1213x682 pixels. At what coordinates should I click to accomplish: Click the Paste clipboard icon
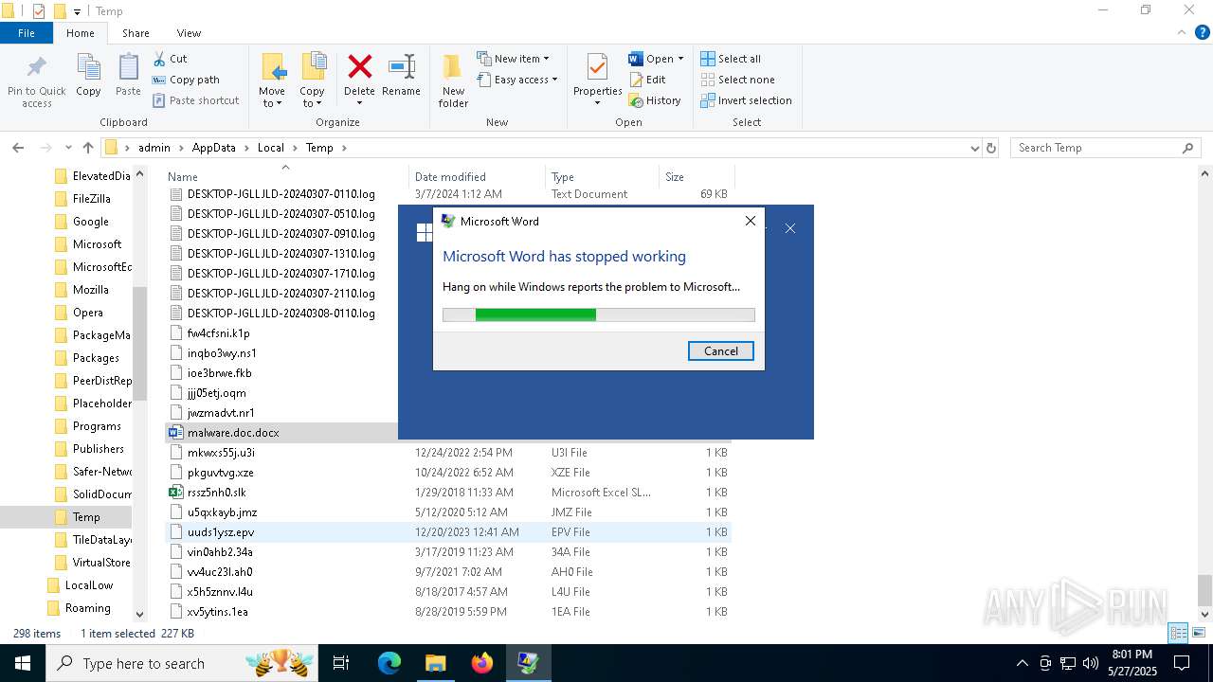(x=128, y=68)
